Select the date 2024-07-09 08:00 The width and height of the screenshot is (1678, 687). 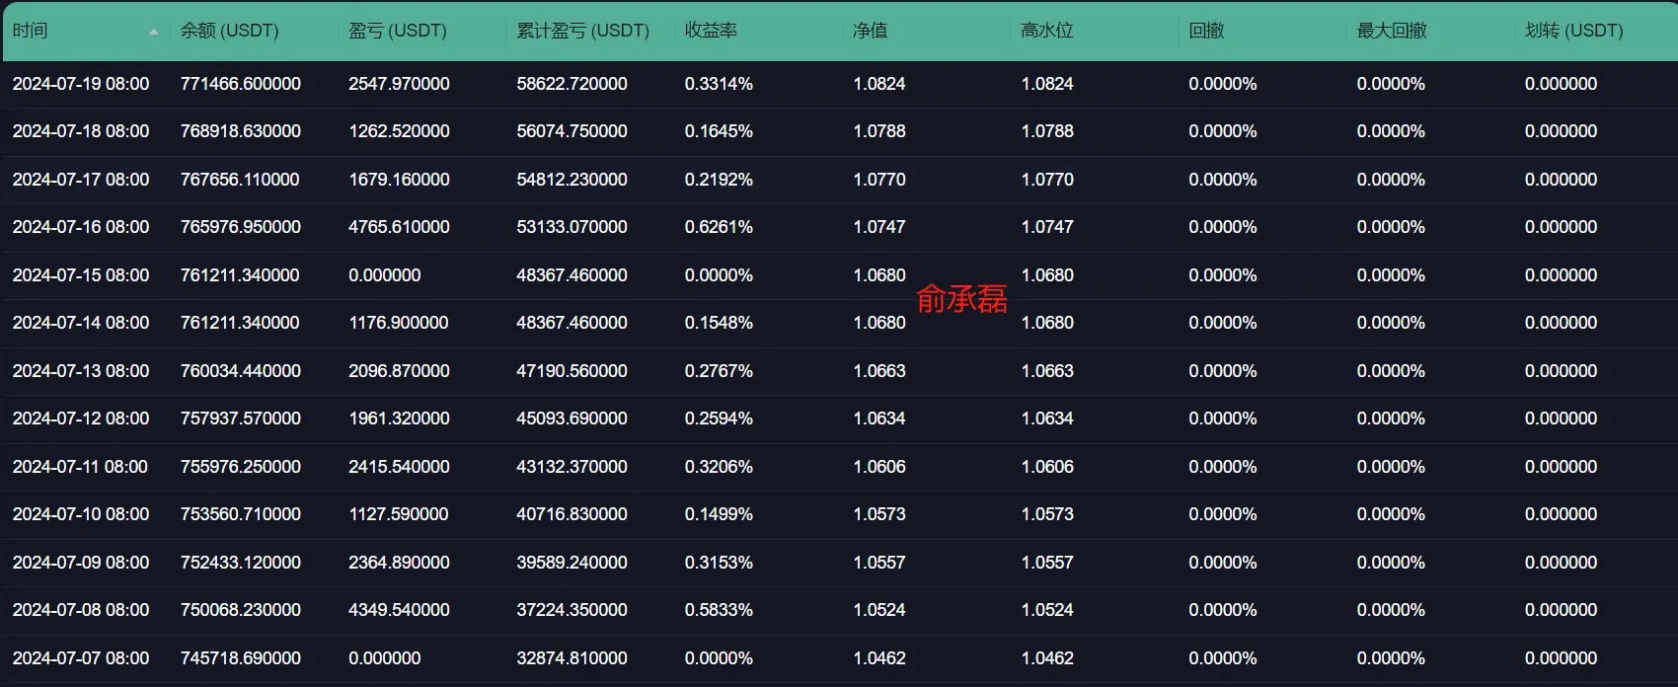pyautogui.click(x=81, y=563)
